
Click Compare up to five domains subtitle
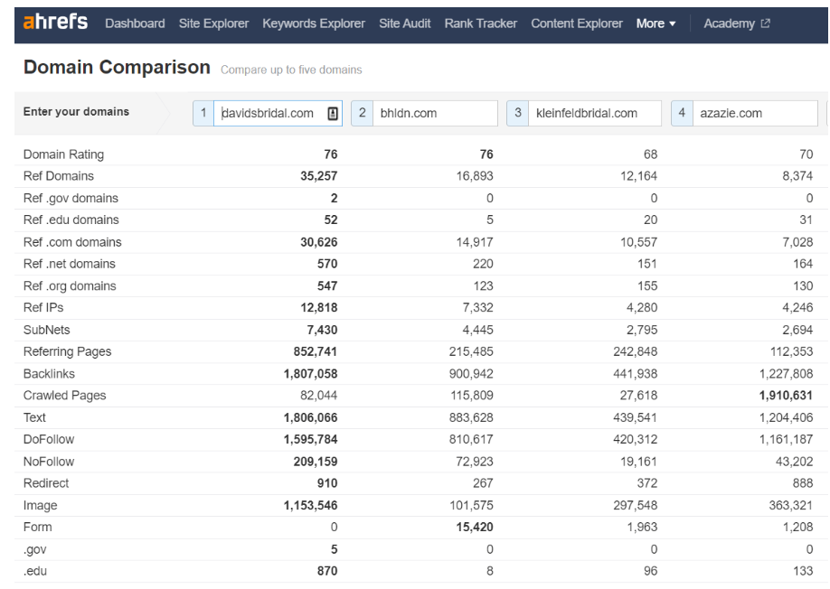(291, 70)
